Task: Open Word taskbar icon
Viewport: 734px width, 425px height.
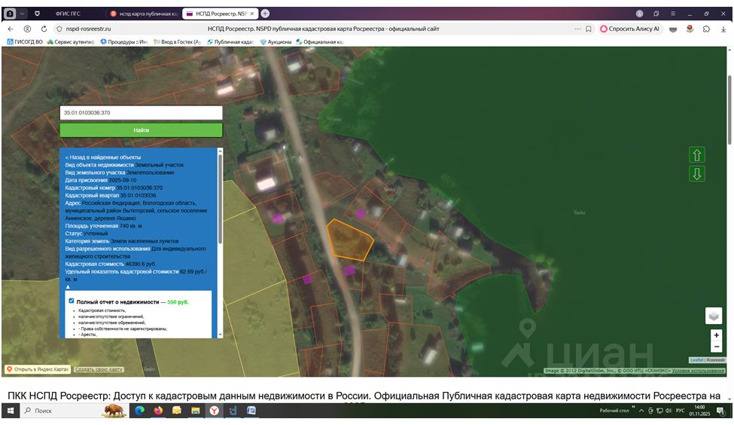Action: tap(251, 411)
